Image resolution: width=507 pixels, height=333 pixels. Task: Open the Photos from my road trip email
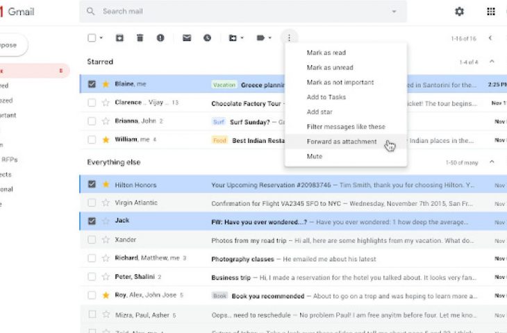pyautogui.click(x=293, y=239)
